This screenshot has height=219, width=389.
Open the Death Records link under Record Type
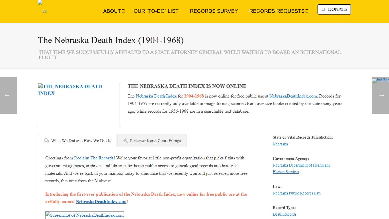click(x=284, y=214)
